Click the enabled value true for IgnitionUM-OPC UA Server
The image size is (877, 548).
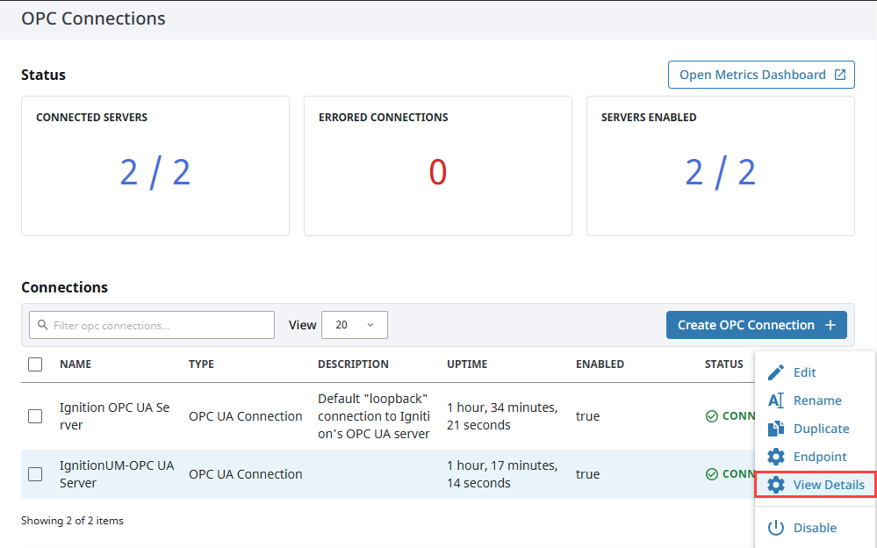coord(588,474)
